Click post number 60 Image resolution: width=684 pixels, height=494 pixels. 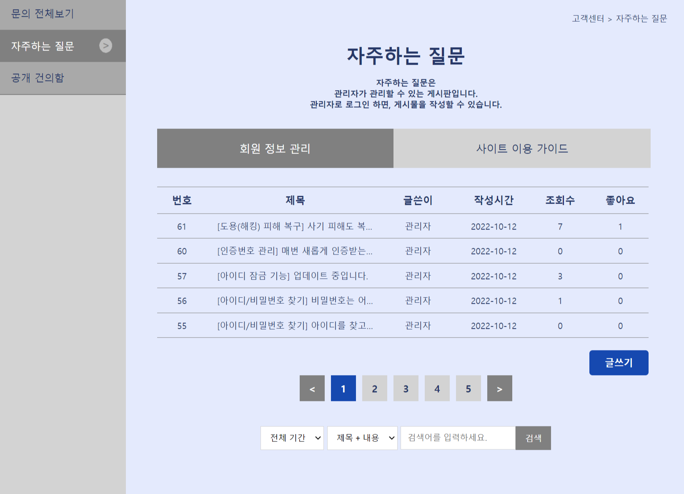point(182,251)
